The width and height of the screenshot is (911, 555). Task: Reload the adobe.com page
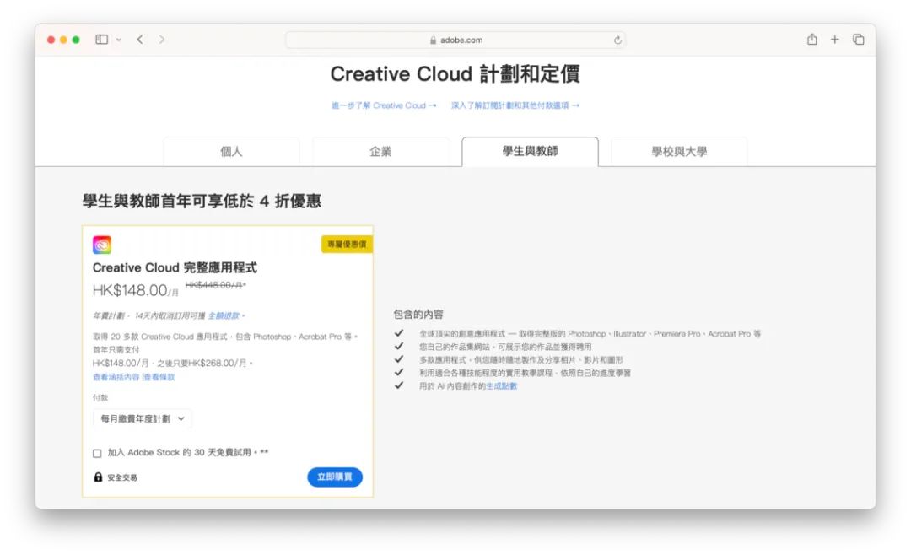click(x=617, y=40)
